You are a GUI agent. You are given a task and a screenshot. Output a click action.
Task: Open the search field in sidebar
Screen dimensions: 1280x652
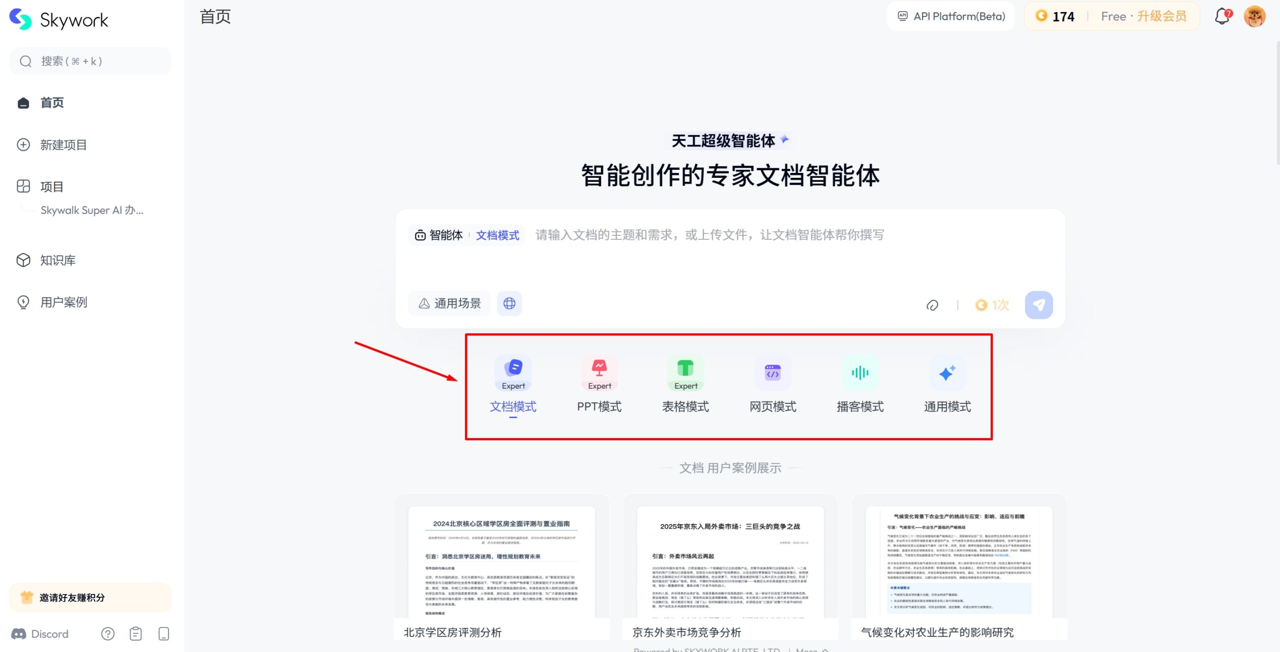click(x=90, y=61)
